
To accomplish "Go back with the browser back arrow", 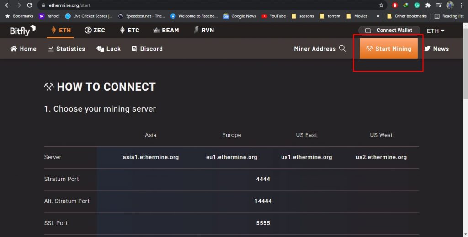I will [x=7, y=5].
